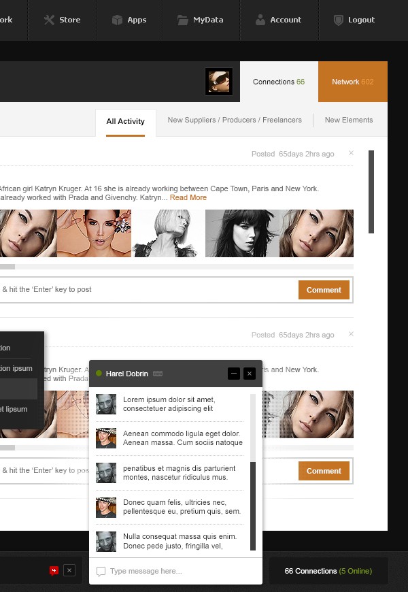Screen dimensions: 408x592
Task: Go to MyData in top navigation
Action: (201, 20)
